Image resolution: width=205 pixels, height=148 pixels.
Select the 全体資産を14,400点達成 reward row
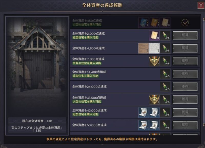pyautogui.click(x=135, y=74)
